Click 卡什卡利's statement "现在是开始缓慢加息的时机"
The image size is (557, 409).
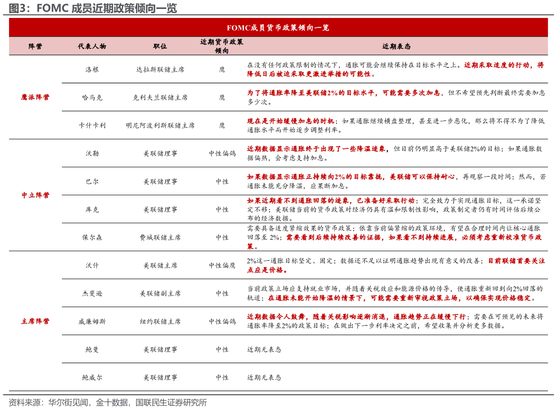click(290, 121)
